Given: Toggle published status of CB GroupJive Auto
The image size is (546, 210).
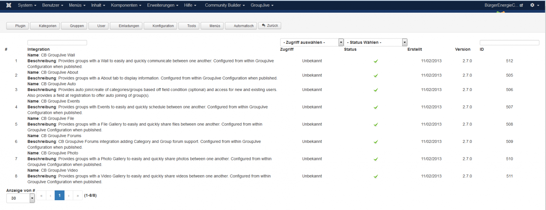Looking at the screenshot, I should point(376,90).
